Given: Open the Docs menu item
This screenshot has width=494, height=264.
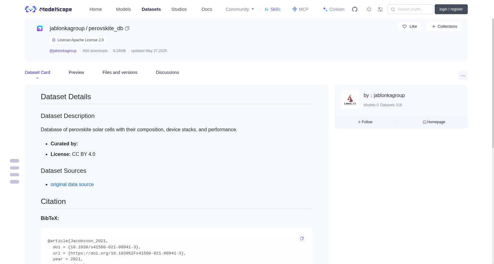Looking at the screenshot, I should coord(207,9).
